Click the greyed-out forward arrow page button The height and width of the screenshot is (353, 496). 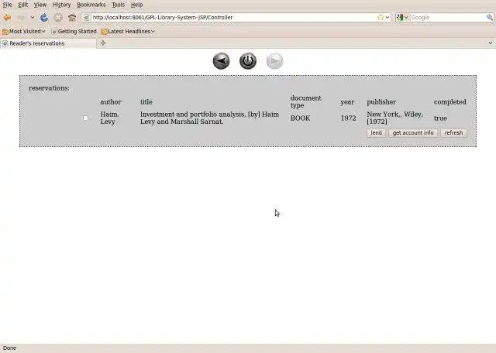[x=274, y=61]
